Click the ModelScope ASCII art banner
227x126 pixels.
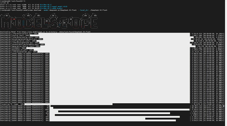(x=49, y=21)
